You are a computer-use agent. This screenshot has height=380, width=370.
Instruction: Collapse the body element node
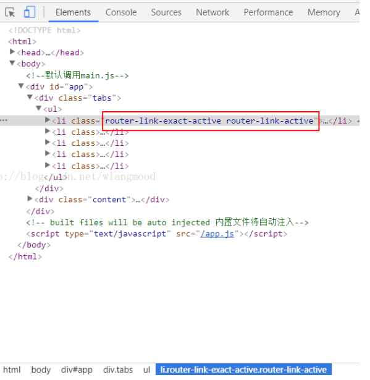tap(12, 63)
